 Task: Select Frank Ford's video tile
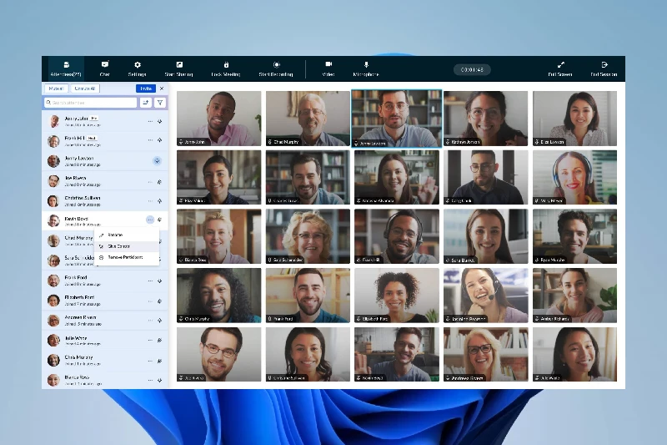(308, 295)
